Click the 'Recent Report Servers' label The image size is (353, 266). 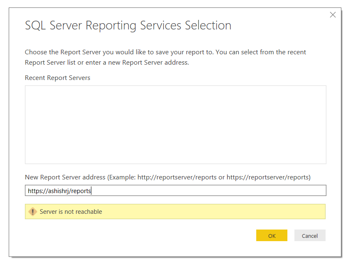[x=57, y=78]
